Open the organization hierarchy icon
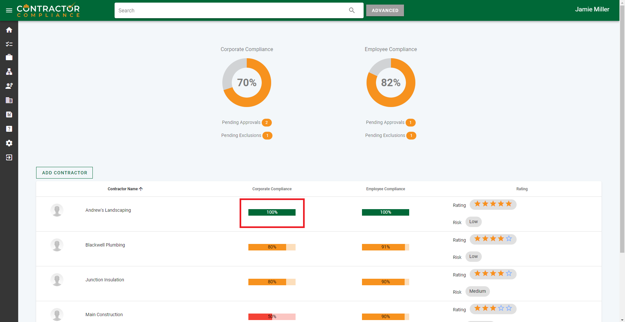The image size is (625, 322). click(9, 72)
